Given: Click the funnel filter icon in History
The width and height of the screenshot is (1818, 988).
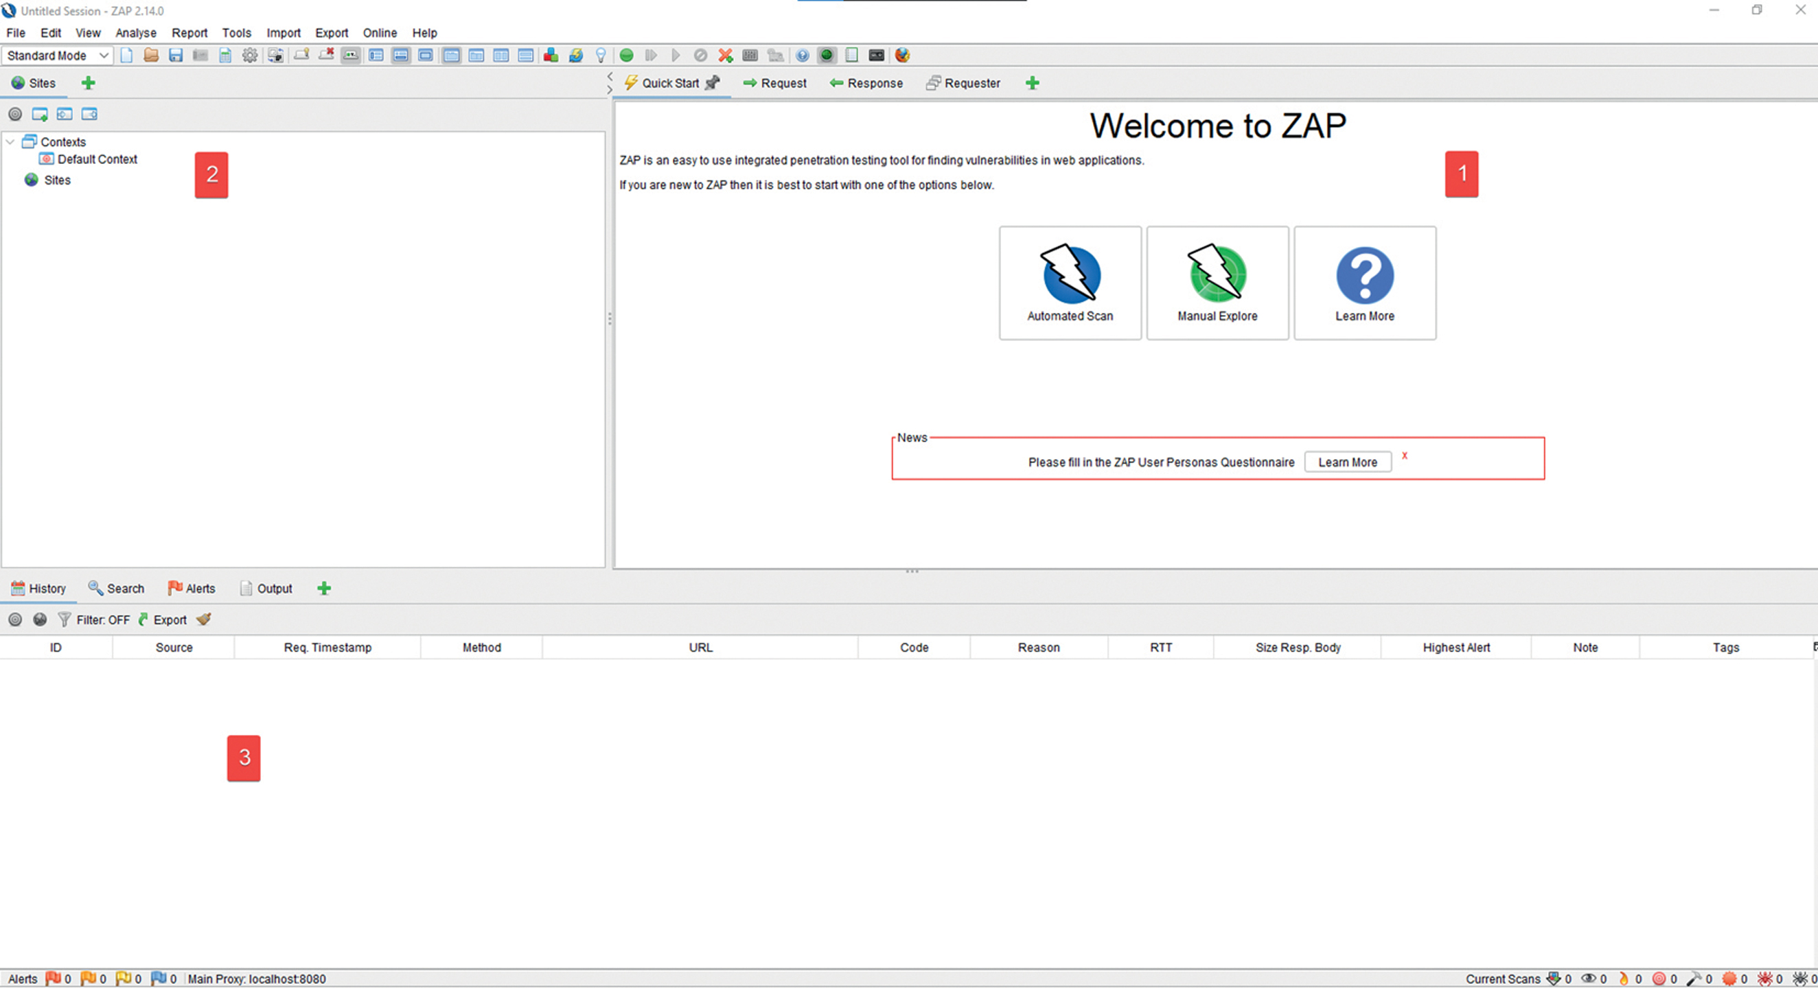Looking at the screenshot, I should point(65,619).
